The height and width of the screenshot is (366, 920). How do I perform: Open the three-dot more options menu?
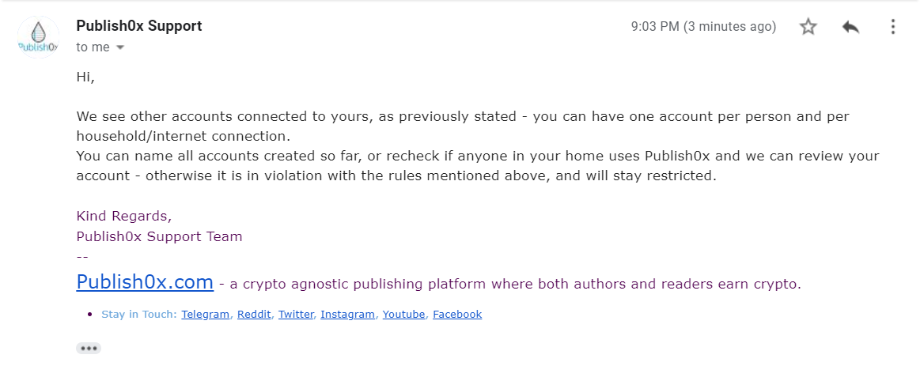(892, 26)
